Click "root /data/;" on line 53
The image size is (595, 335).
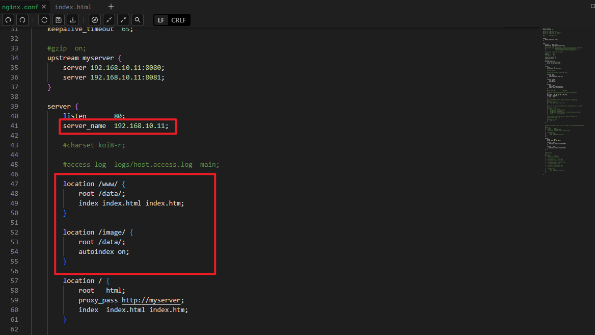click(x=102, y=242)
